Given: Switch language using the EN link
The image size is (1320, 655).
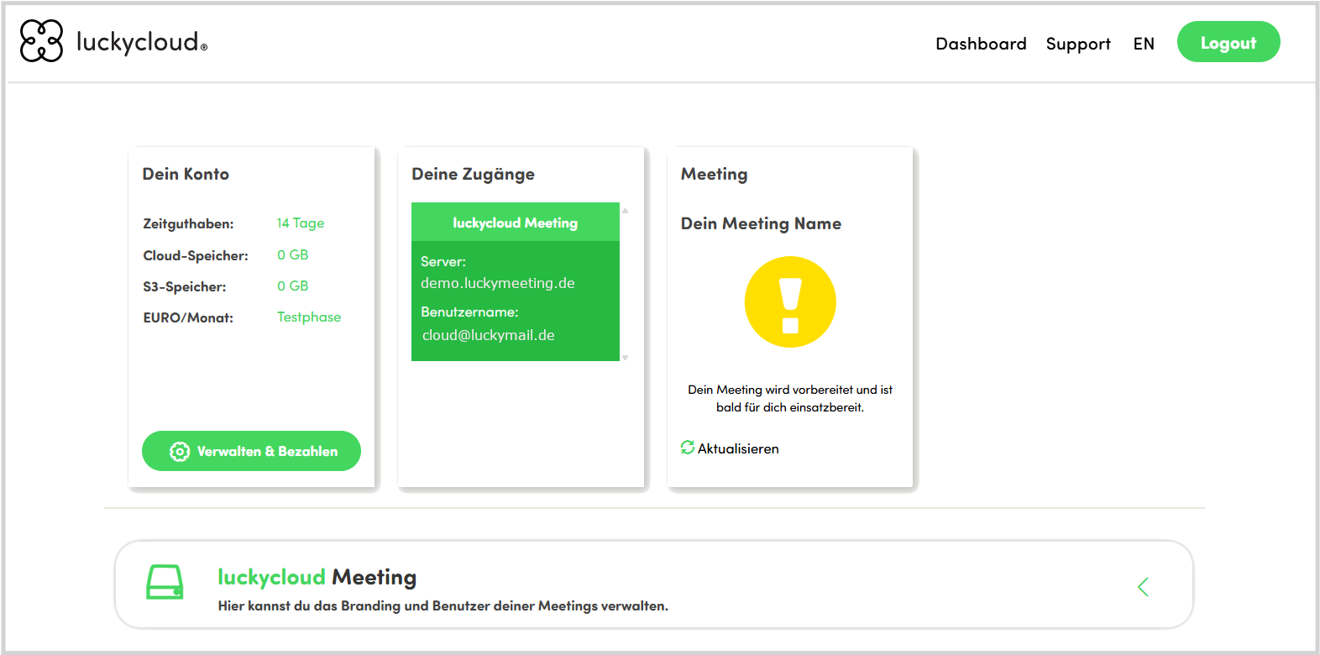Looking at the screenshot, I should [1144, 44].
